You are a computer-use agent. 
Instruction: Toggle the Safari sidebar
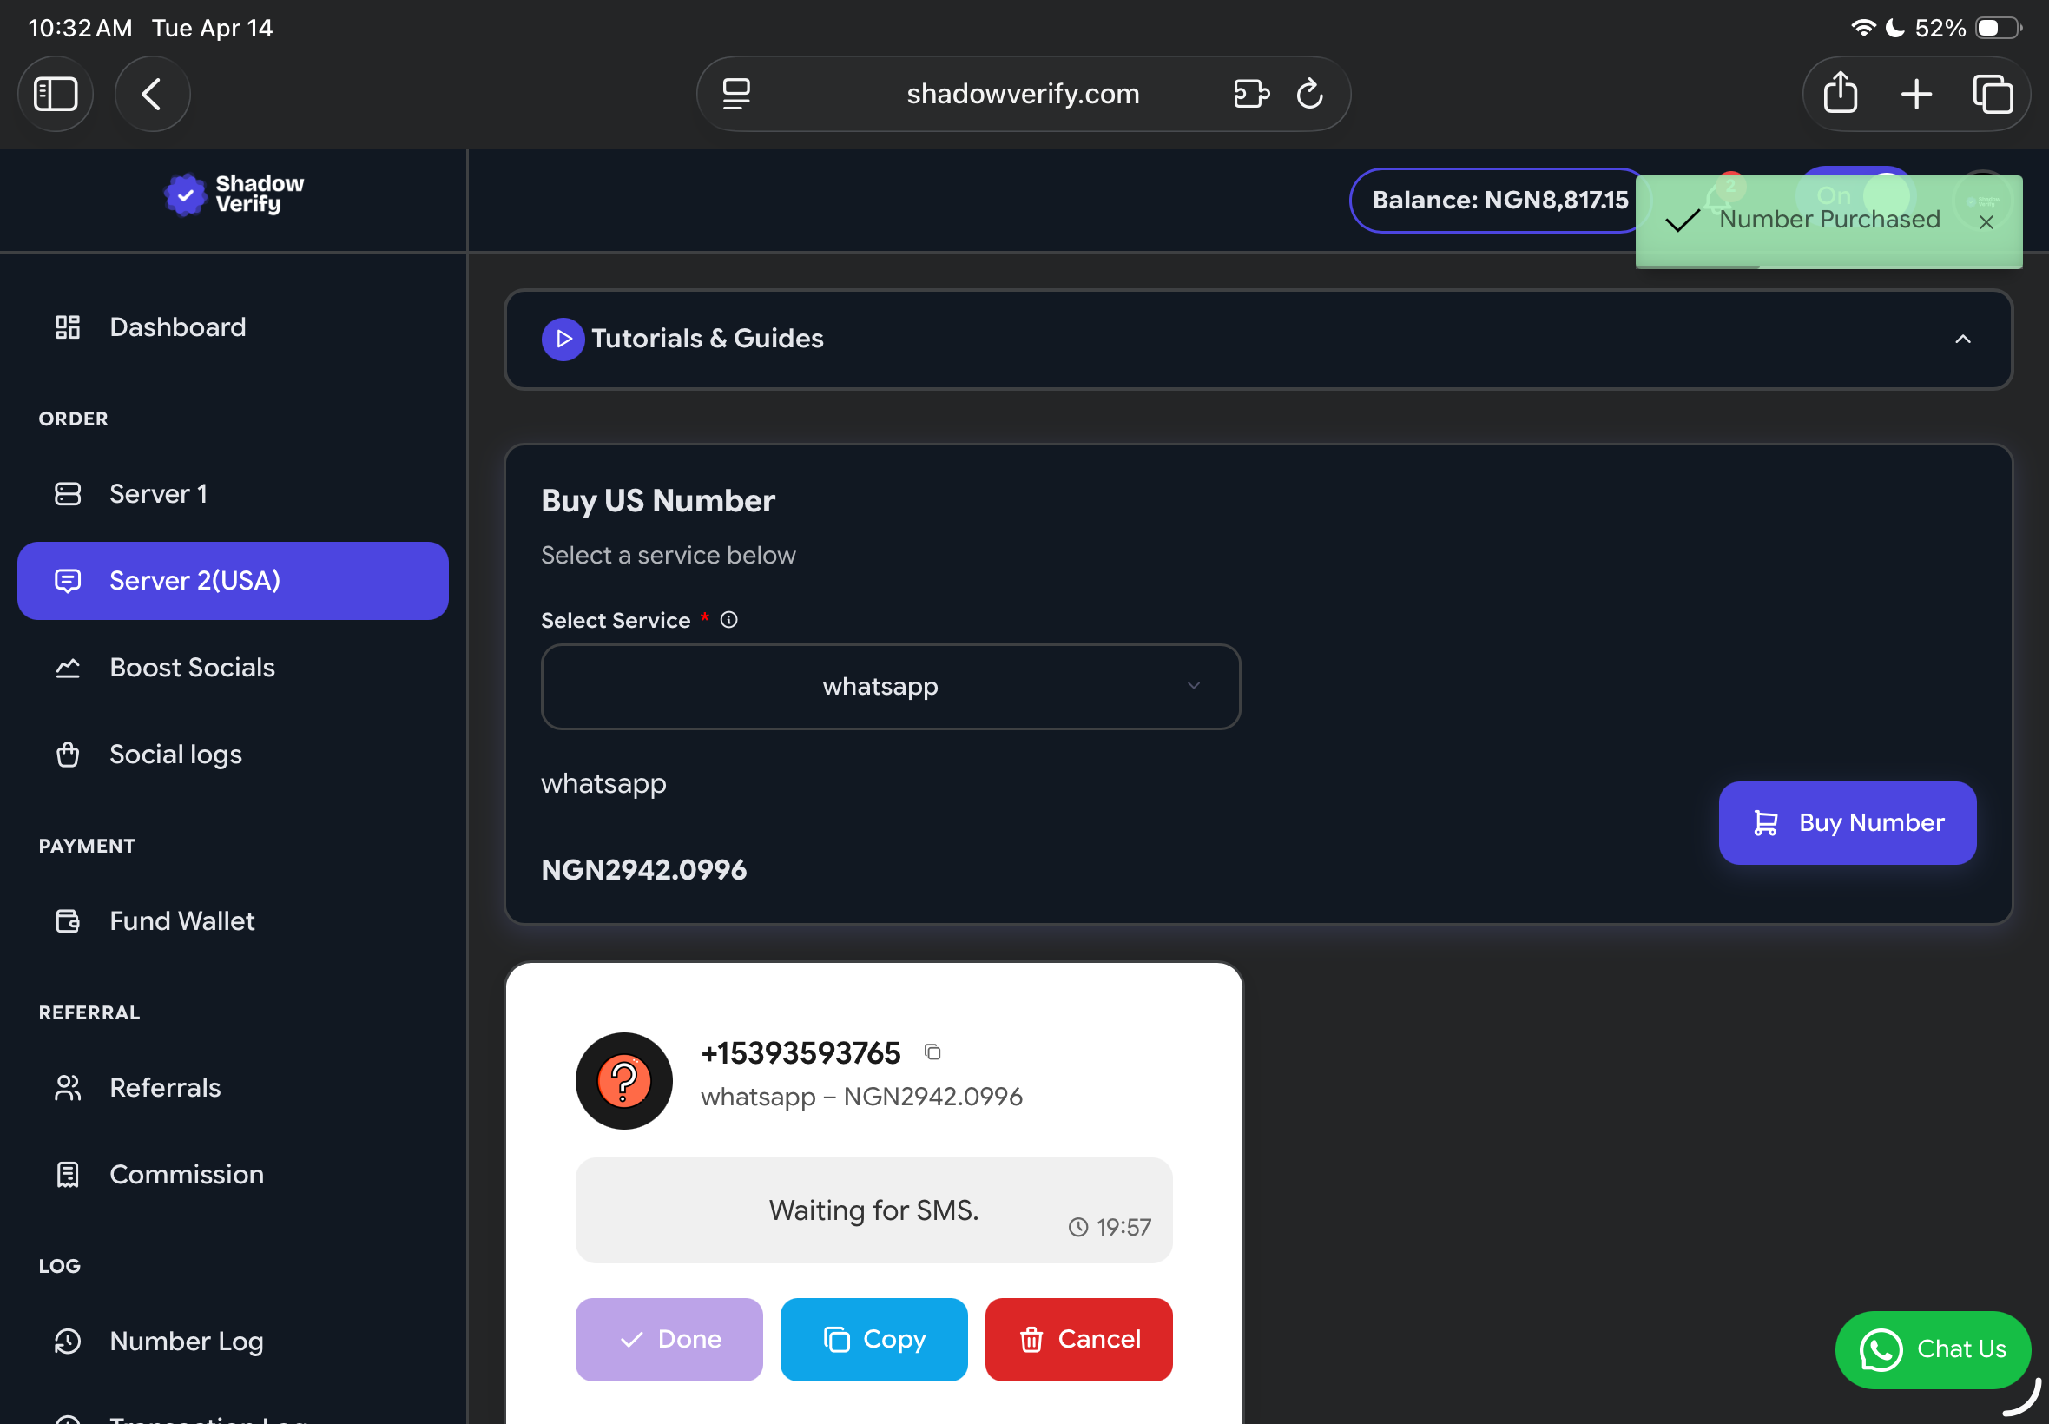point(56,93)
